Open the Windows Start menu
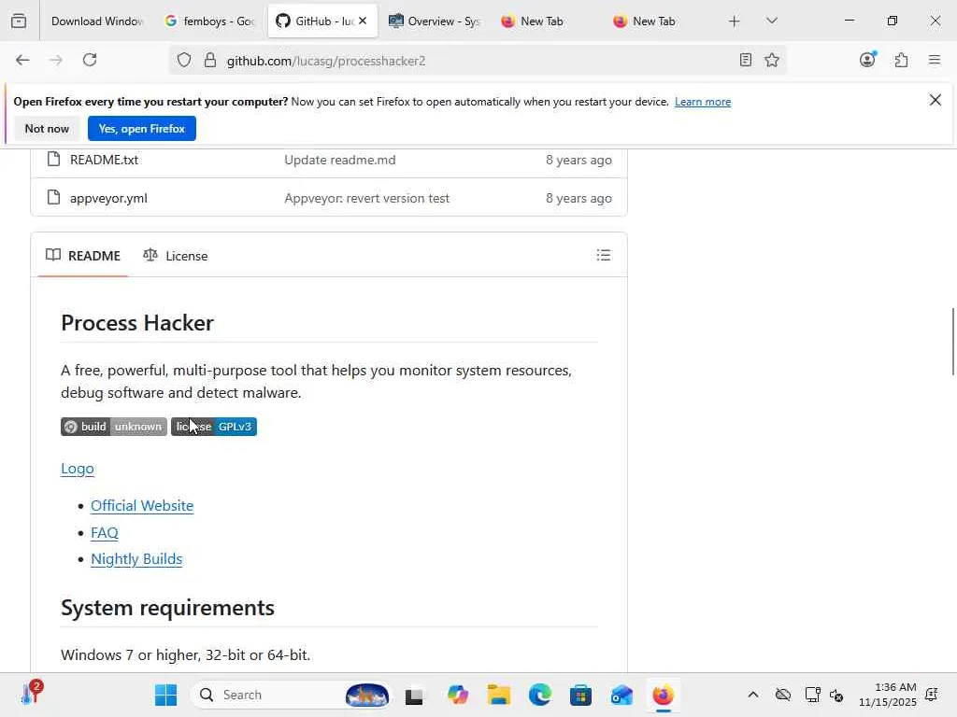The image size is (957, 717). 165,695
